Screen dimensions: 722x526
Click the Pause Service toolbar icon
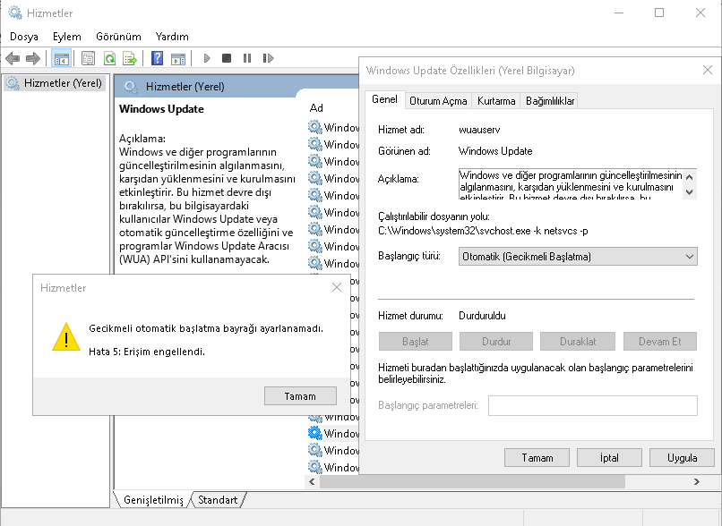pos(247,58)
